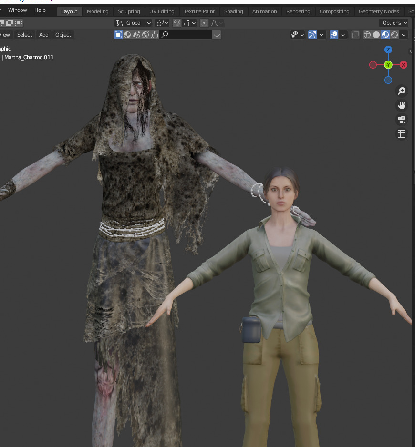Open the overlays options dropdown arrow
This screenshot has width=415, height=447.
coord(343,35)
